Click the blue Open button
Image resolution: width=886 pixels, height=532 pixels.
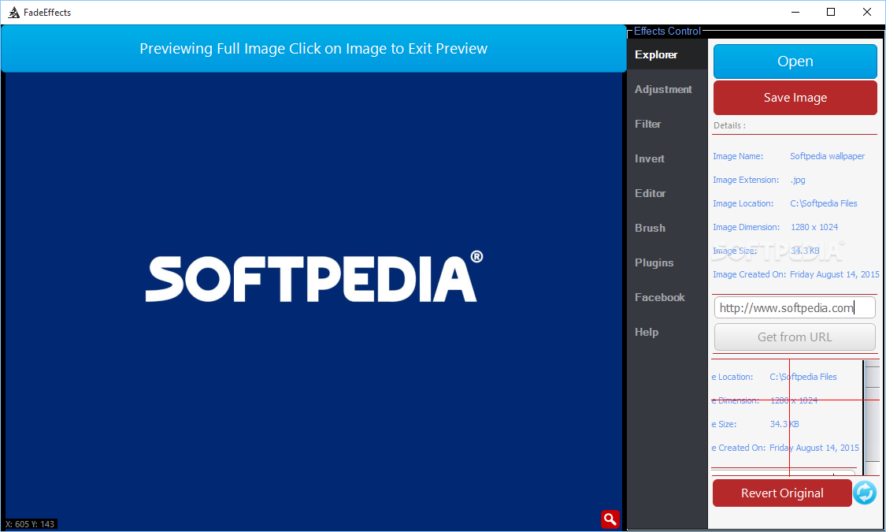pyautogui.click(x=795, y=61)
